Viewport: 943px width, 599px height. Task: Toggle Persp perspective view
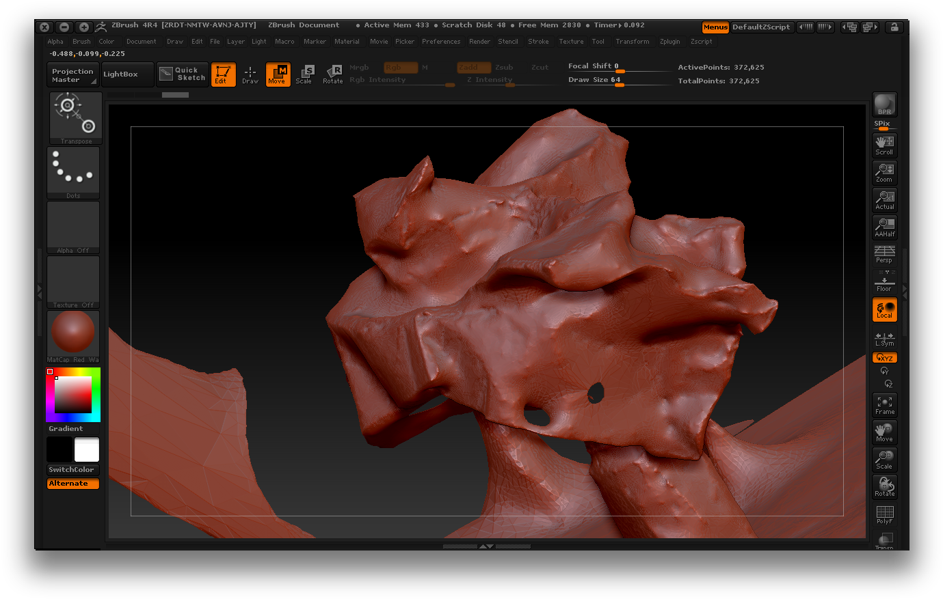885,254
